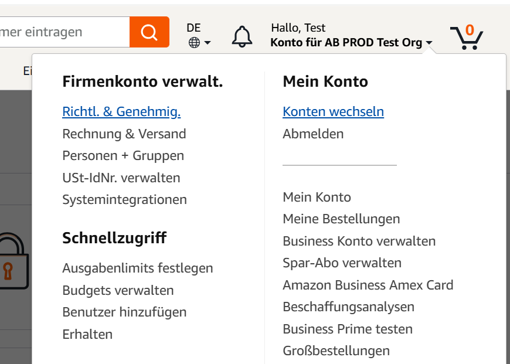Screen dimensions: 510x364
Task: Expand the DE language dropdown arrow
Action: (206, 43)
